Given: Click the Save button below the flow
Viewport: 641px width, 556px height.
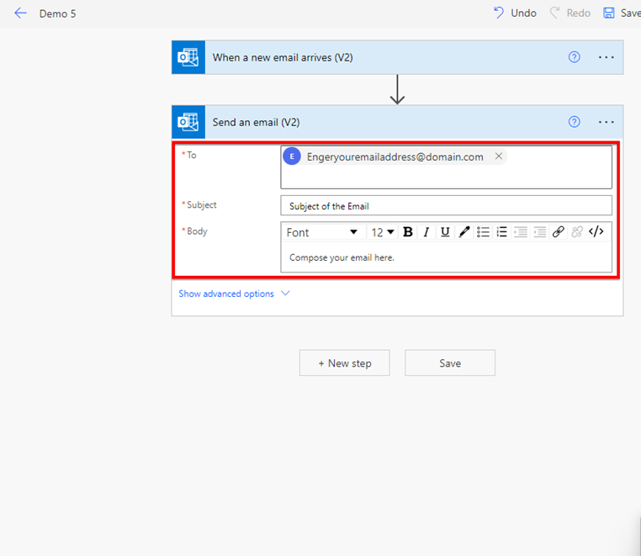Looking at the screenshot, I should click(450, 363).
